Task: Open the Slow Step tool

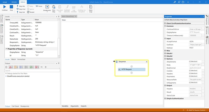Action: [x=54, y=9]
